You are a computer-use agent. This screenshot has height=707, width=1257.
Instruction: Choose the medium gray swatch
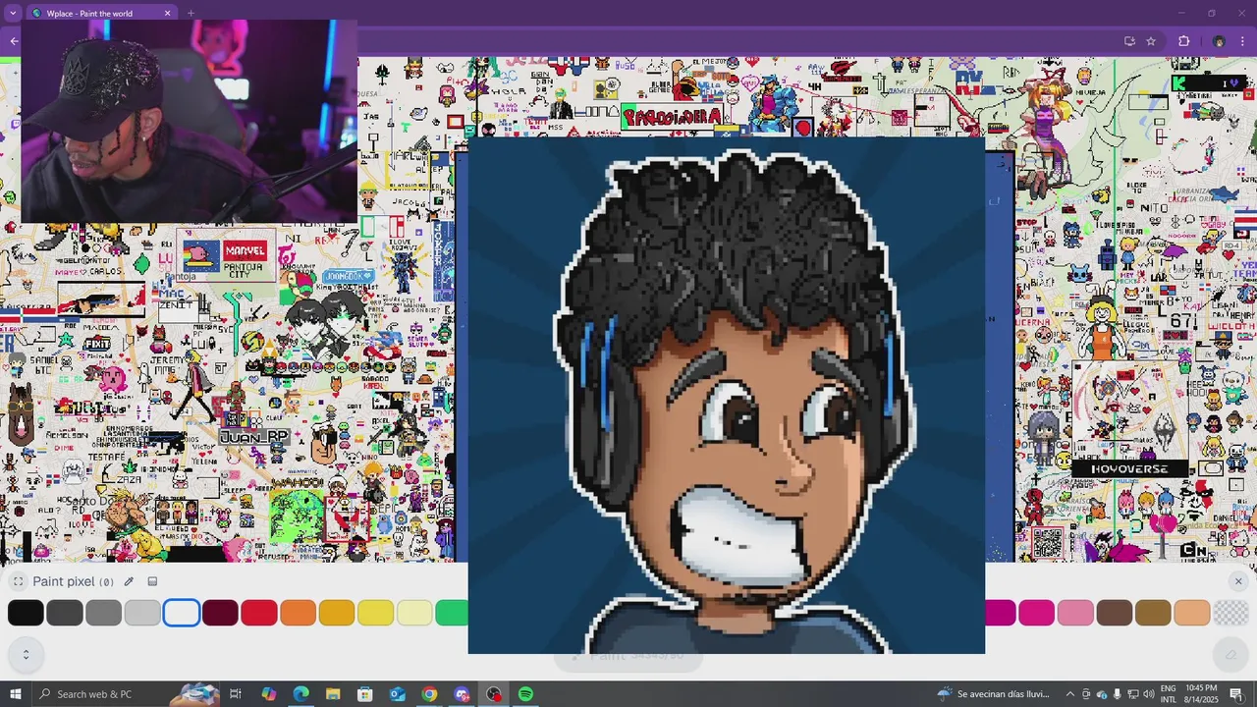[103, 613]
